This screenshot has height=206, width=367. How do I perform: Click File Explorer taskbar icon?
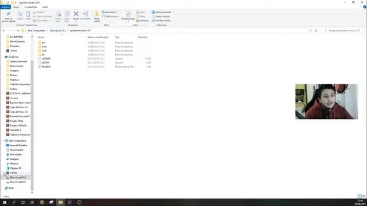point(61,202)
